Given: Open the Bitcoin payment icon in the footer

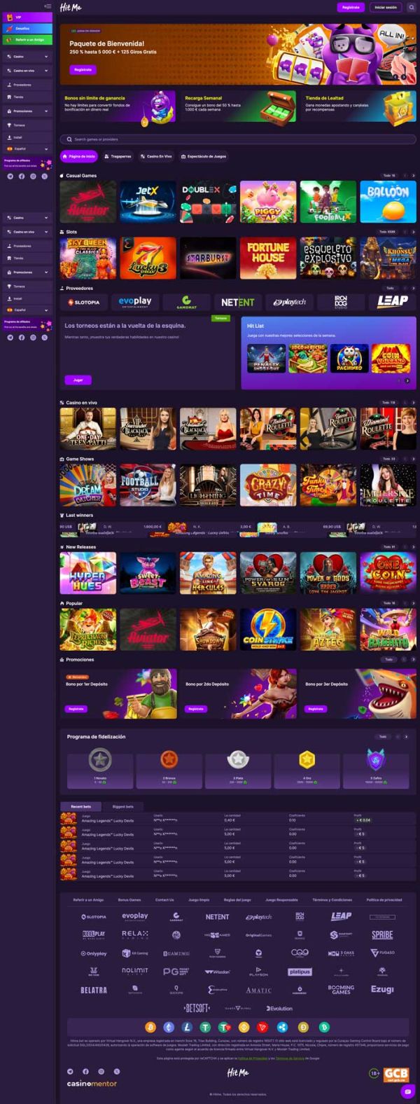Looking at the screenshot, I should tap(150, 1027).
